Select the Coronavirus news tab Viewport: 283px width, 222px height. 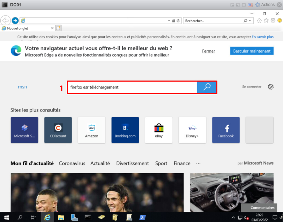72,163
